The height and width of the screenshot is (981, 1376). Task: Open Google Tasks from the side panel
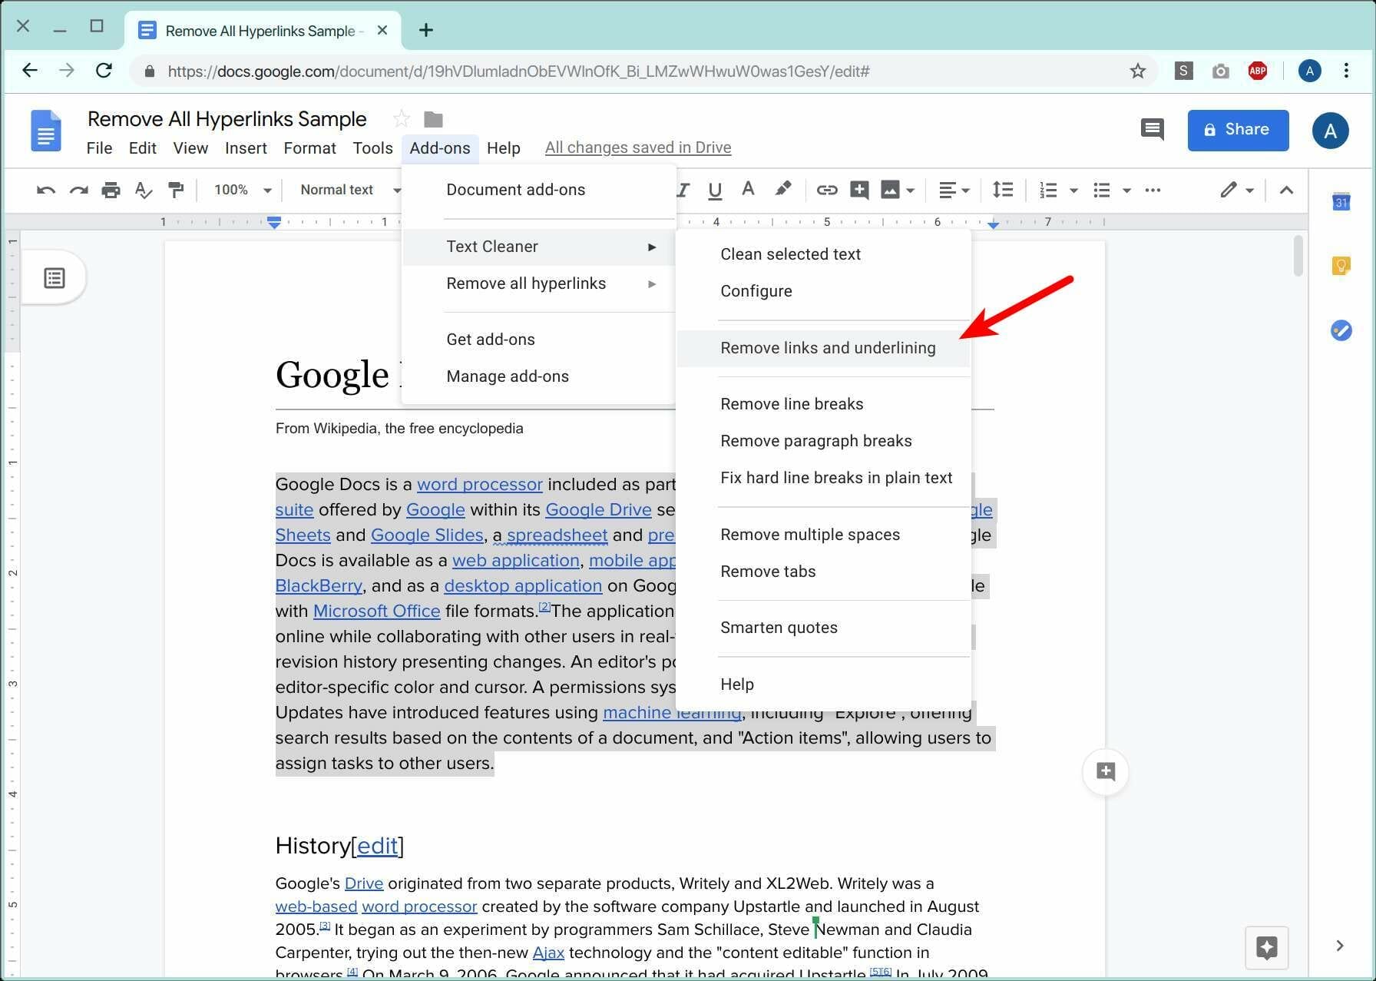pyautogui.click(x=1341, y=330)
